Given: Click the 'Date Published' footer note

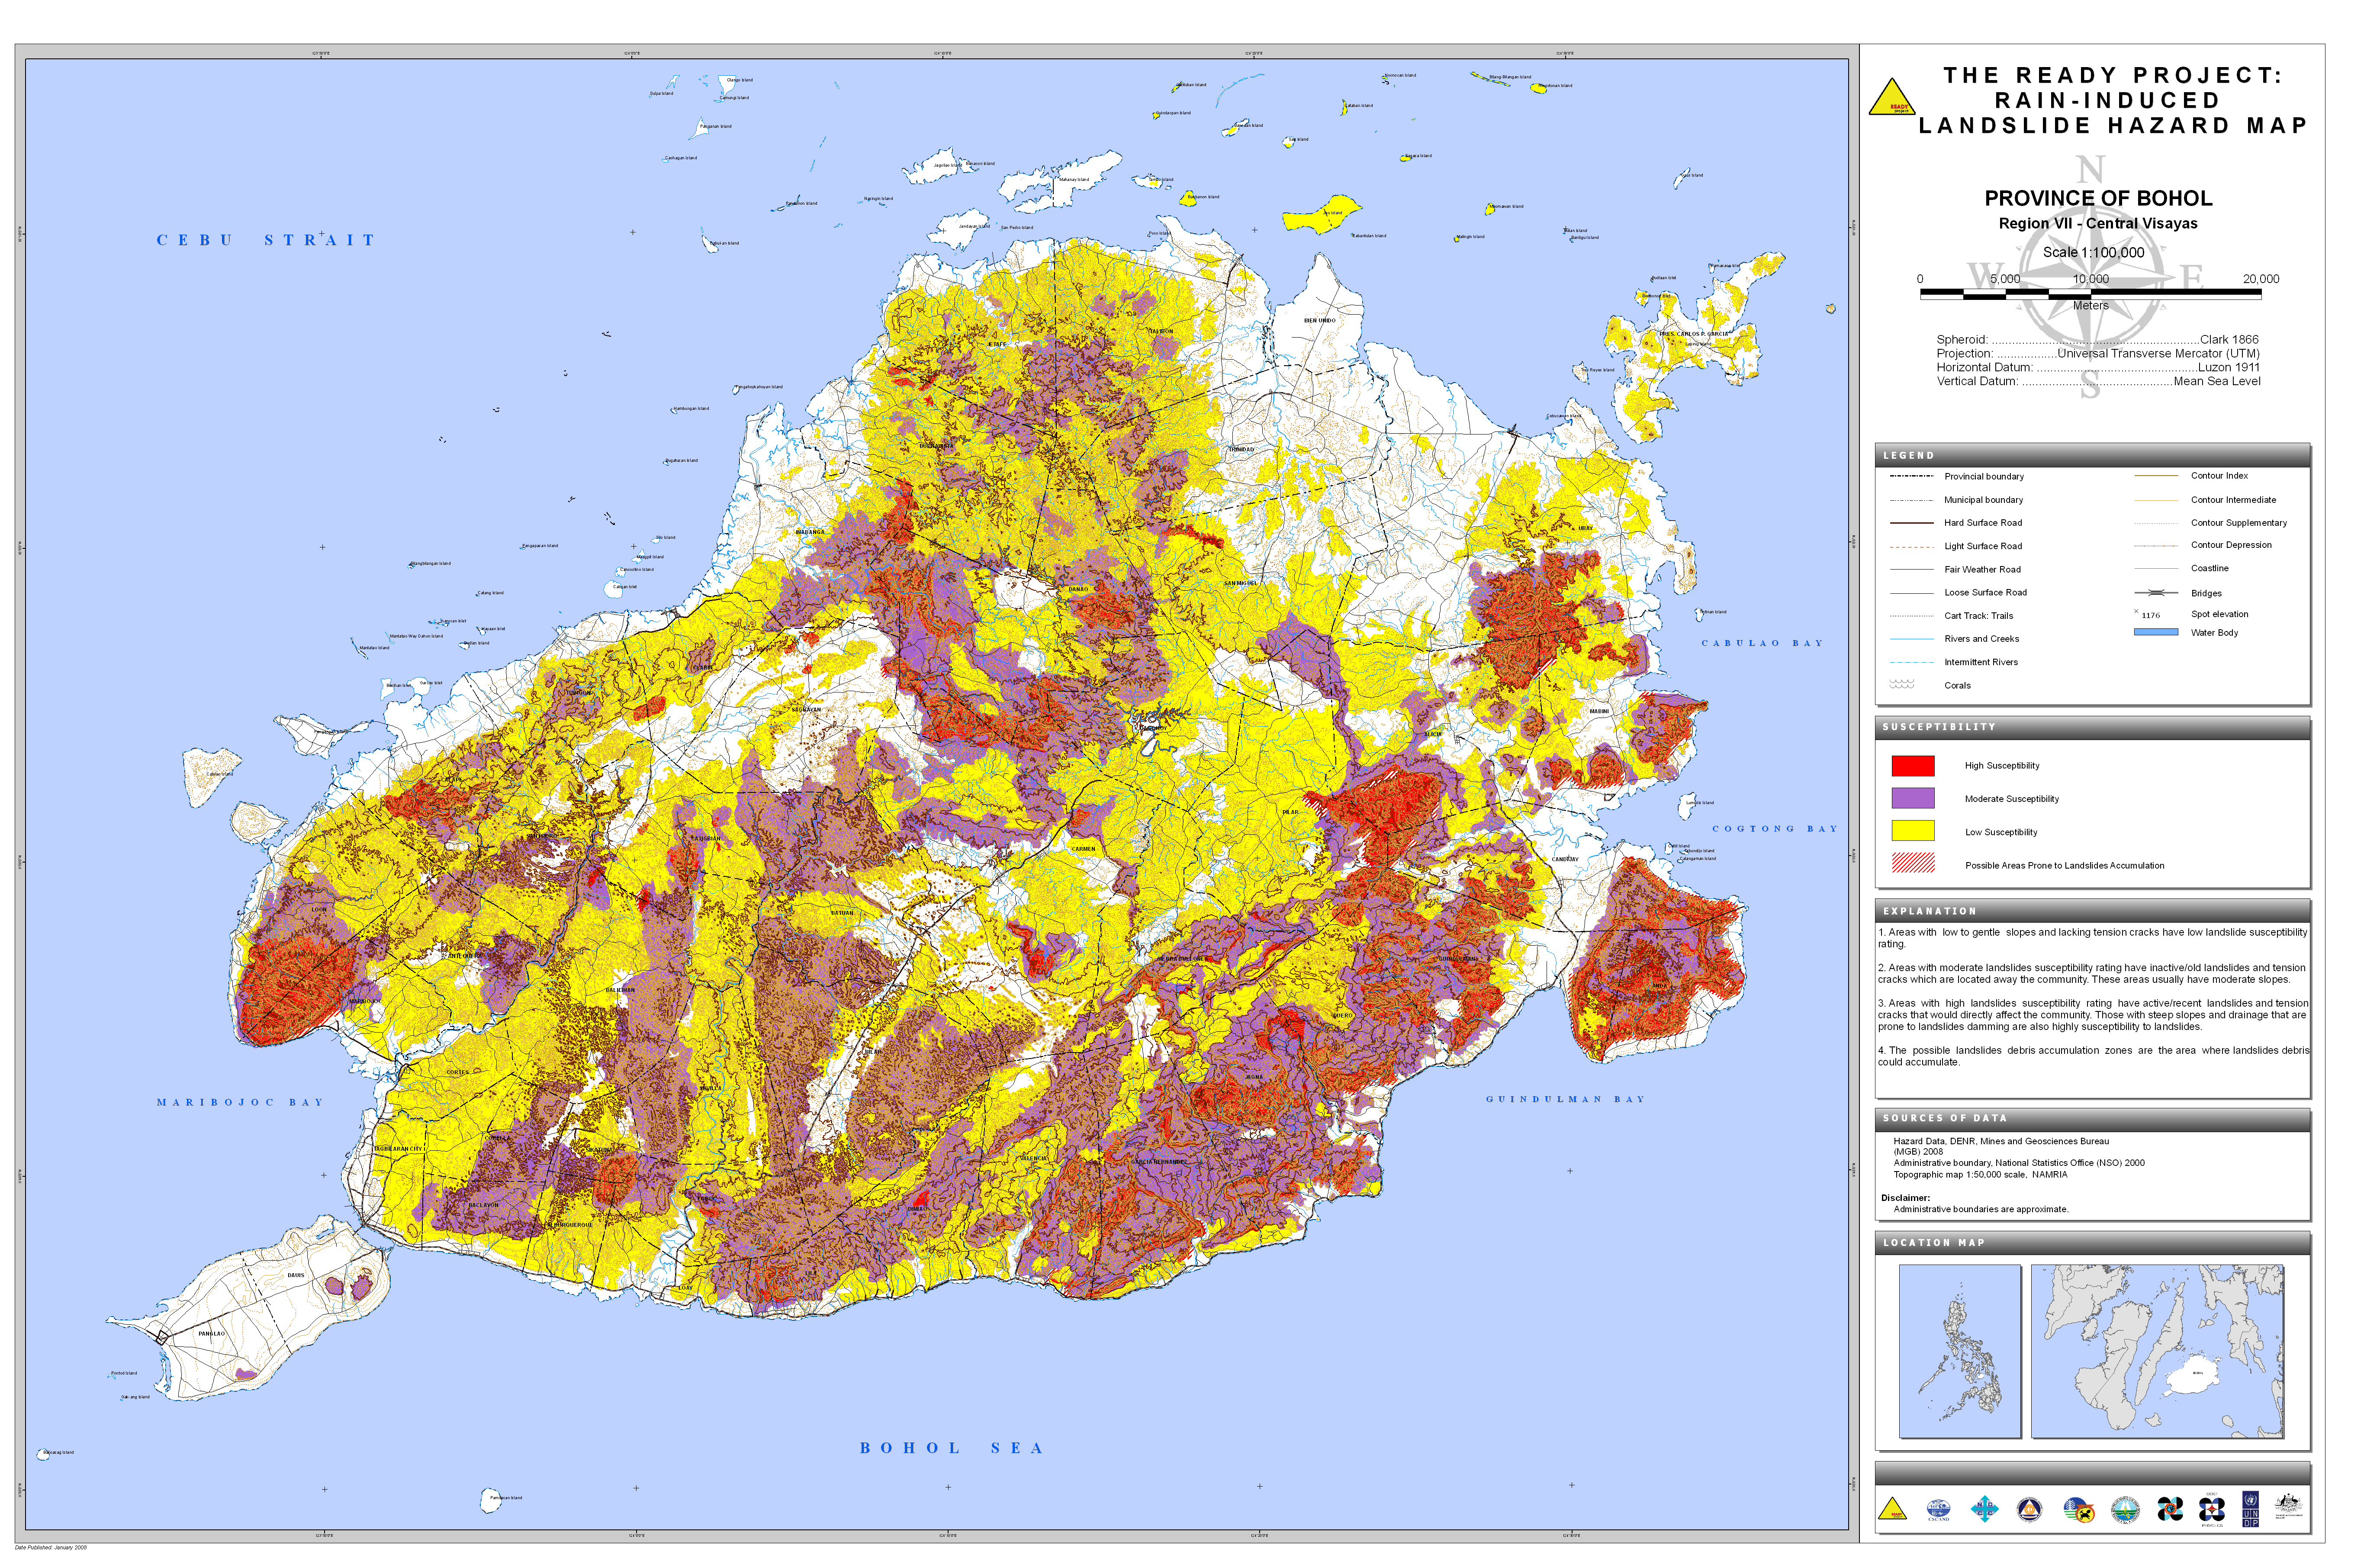Looking at the screenshot, I should point(50,1548).
